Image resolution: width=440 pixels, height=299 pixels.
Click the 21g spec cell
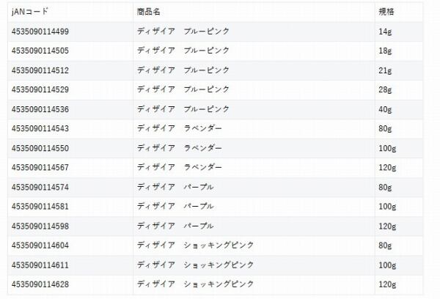click(x=385, y=70)
